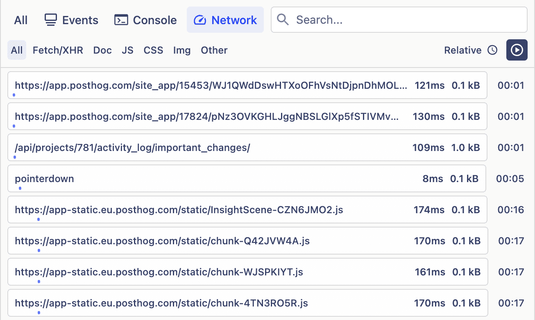Image resolution: width=535 pixels, height=320 pixels.
Task: Click the 00:05 timestamp beside pointerdown
Action: [x=510, y=179]
